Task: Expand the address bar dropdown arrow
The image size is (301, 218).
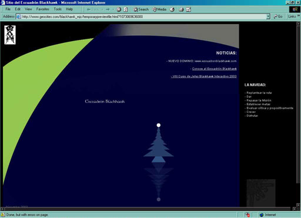Action: [x=268, y=16]
